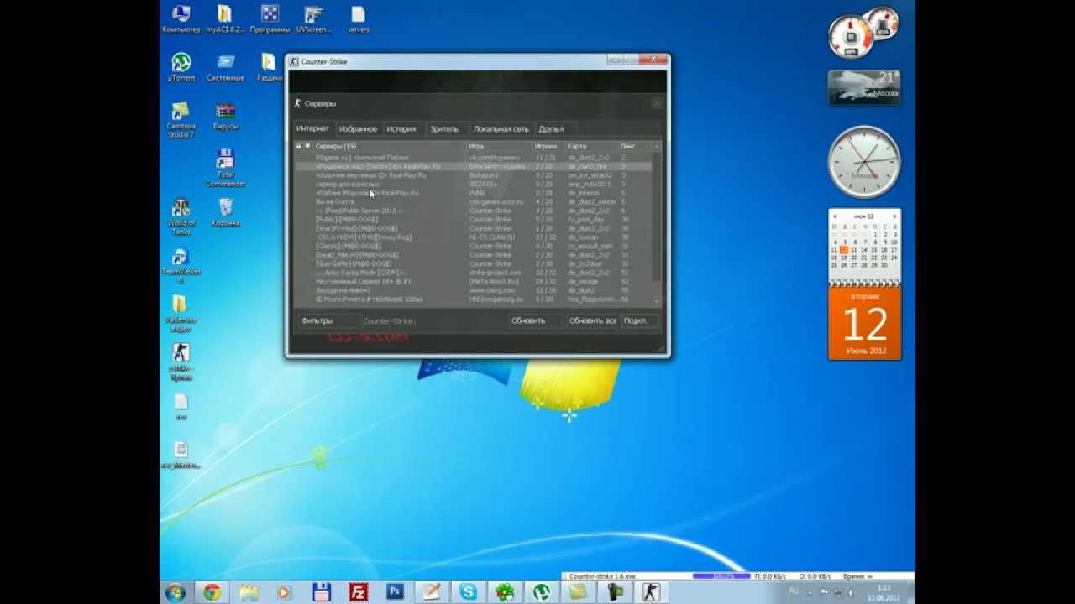Click the taskbar clock and date

click(885, 592)
